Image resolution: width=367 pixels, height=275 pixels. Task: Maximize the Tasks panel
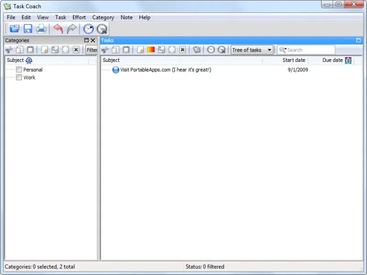pyautogui.click(x=358, y=40)
